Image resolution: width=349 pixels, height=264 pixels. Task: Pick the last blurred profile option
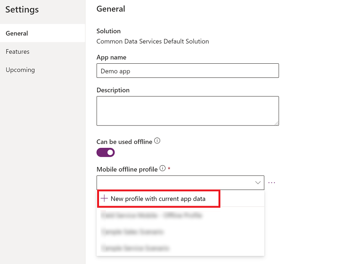[135, 248]
